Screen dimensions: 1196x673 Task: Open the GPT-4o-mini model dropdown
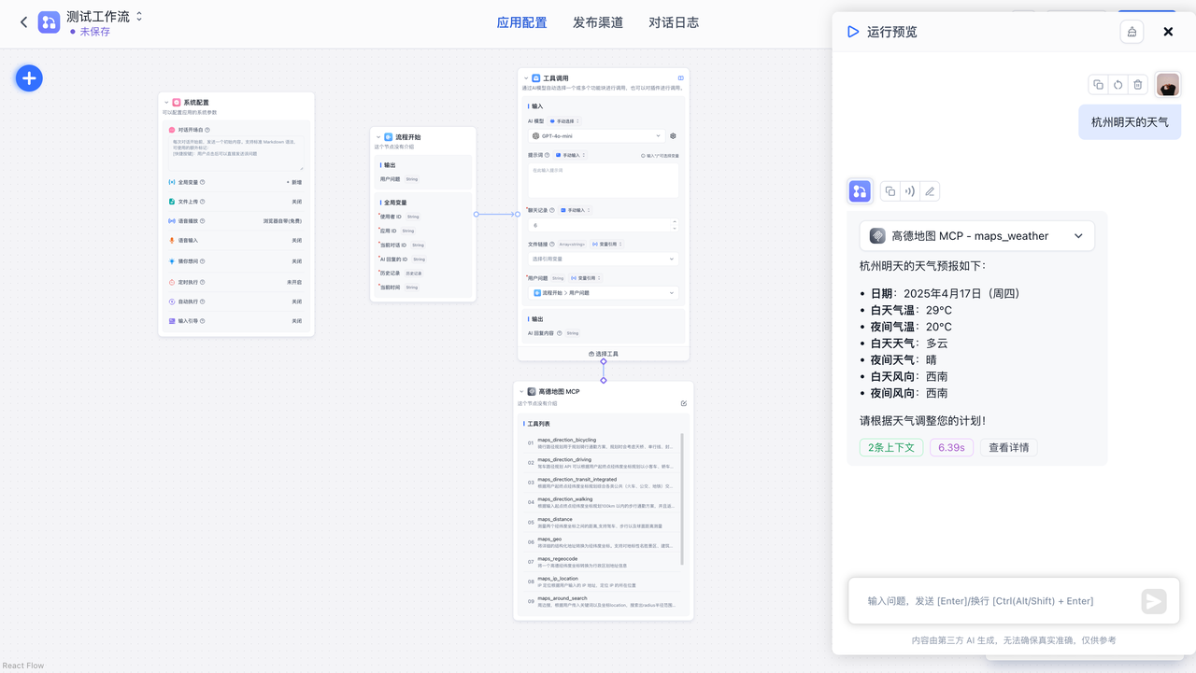[597, 136]
